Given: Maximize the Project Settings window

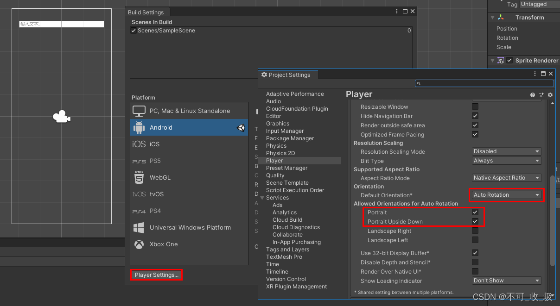Looking at the screenshot, I should coord(544,74).
